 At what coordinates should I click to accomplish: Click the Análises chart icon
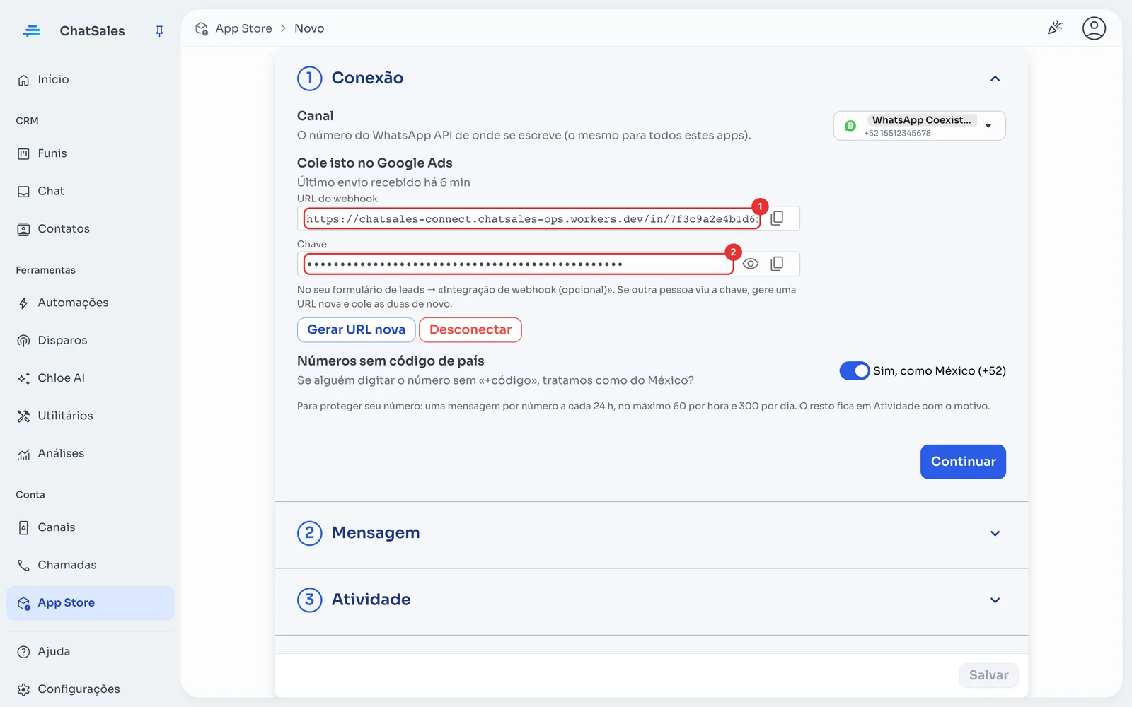tap(23, 454)
